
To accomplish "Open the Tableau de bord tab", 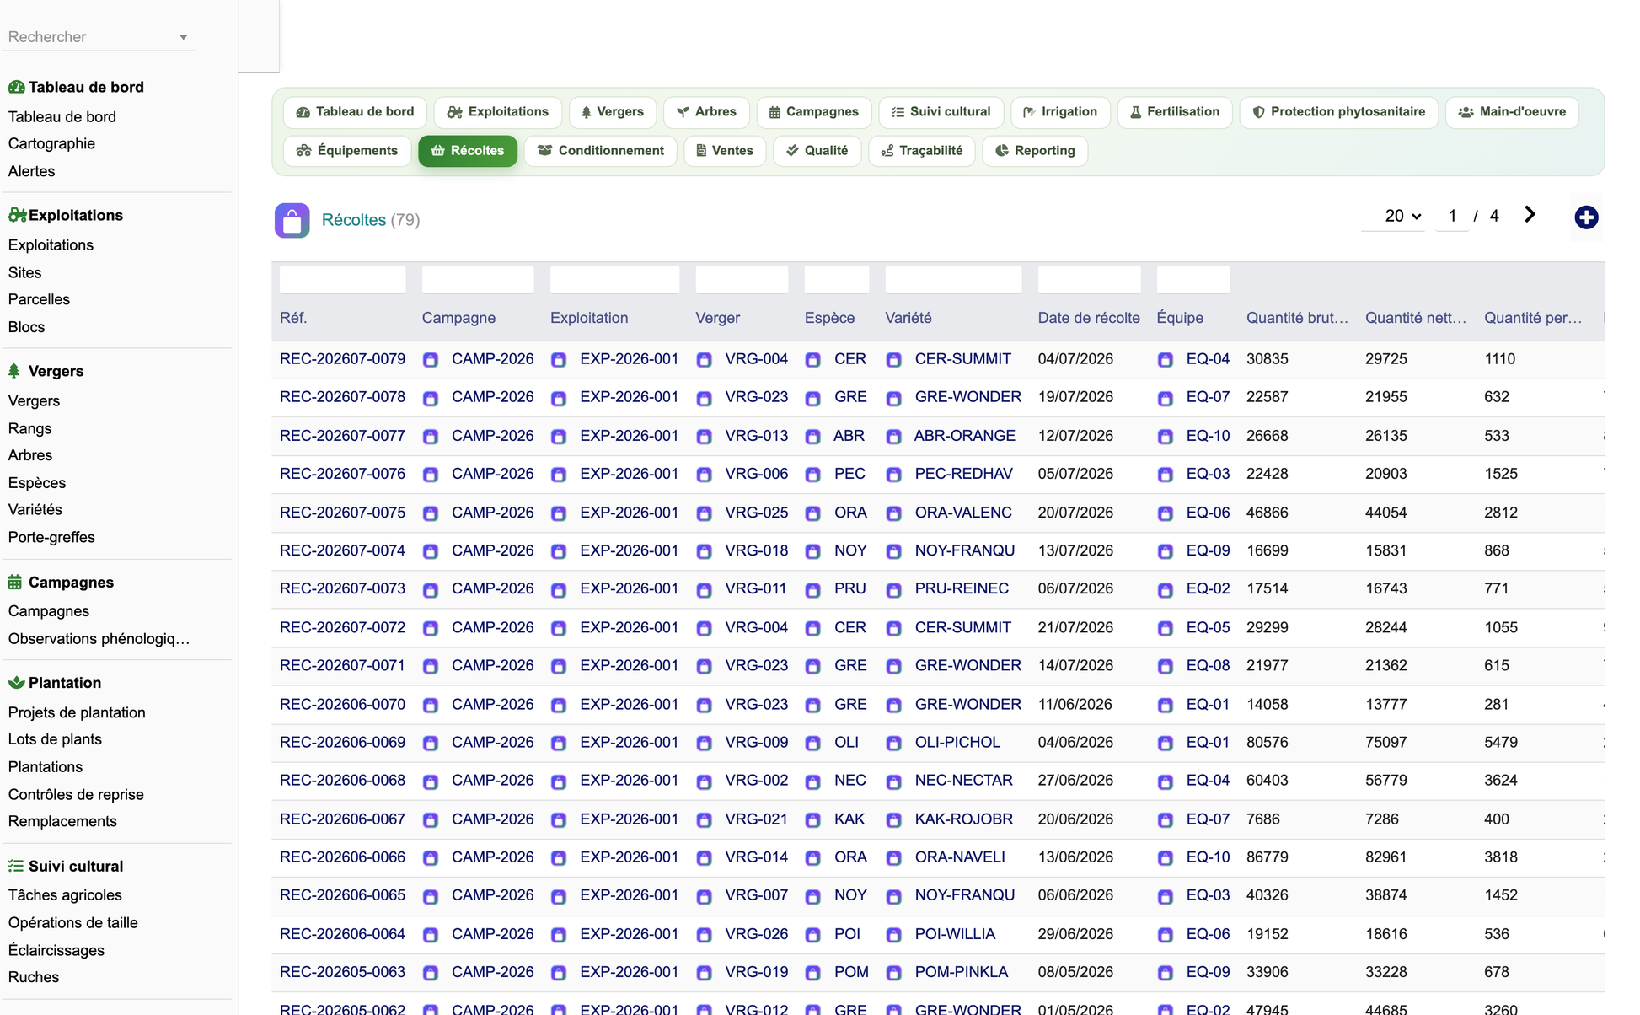I will click(355, 112).
